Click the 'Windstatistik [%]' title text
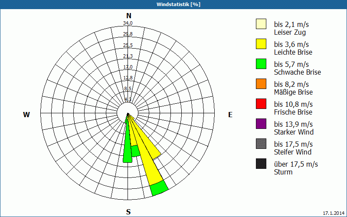 tap(178, 4)
